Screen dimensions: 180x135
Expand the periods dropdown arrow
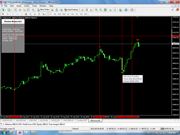(x=128, y=10)
